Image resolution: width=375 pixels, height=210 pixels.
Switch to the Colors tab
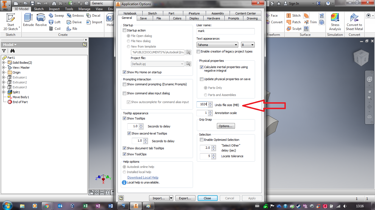pyautogui.click(x=177, y=18)
